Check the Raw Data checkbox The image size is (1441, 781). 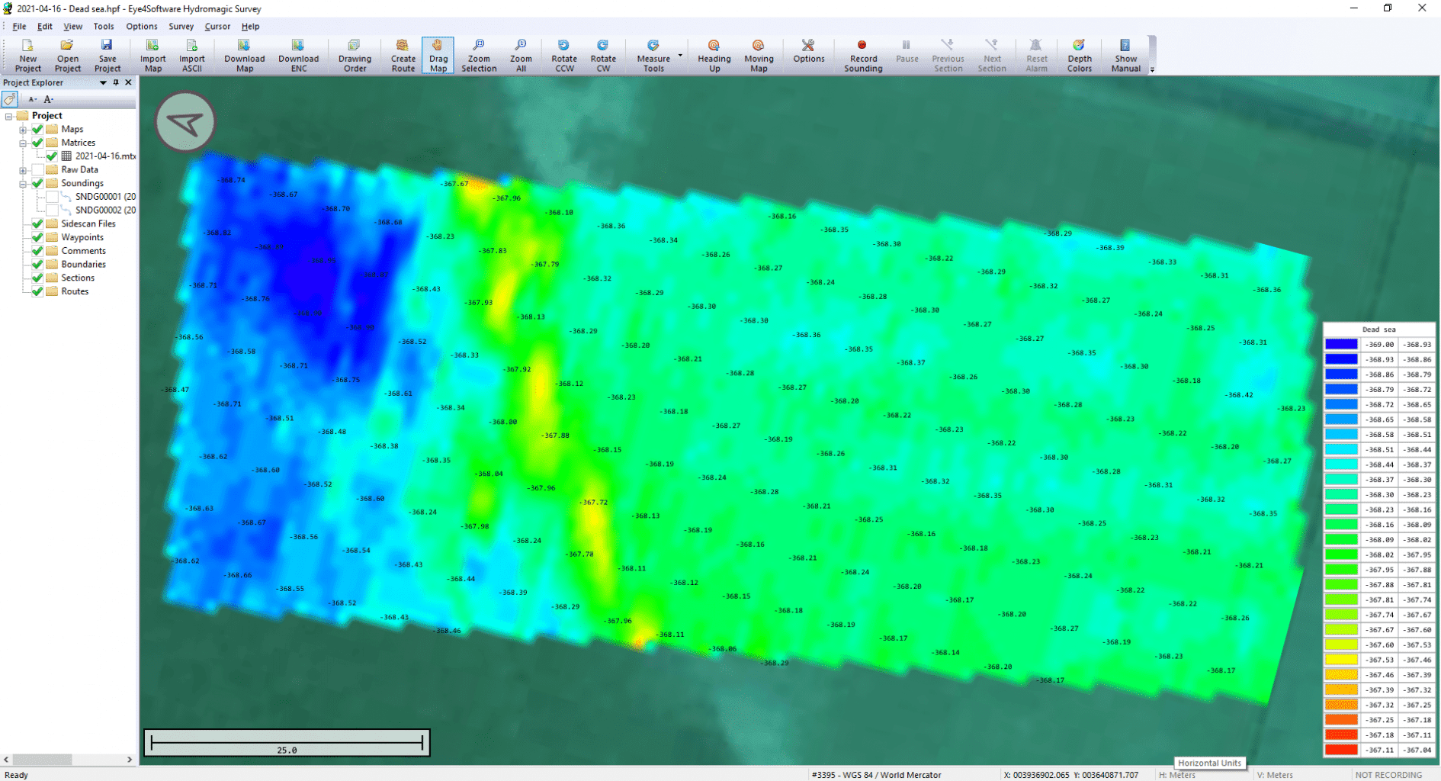[37, 169]
